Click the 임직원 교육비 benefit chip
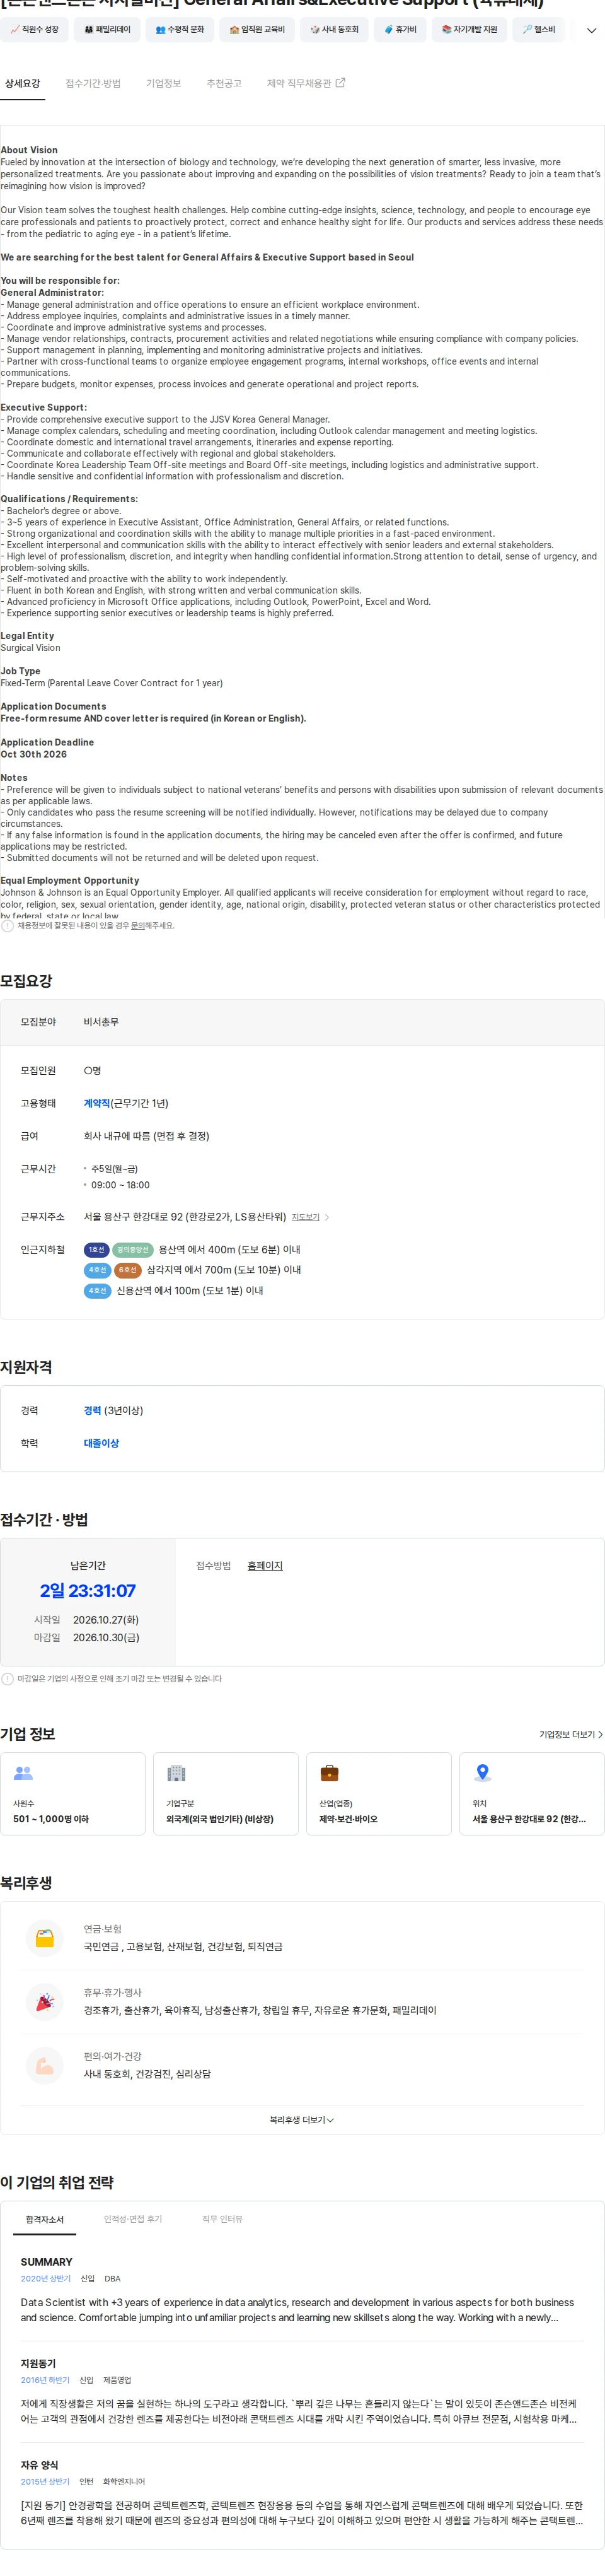The height and width of the screenshot is (2576, 605). tap(256, 30)
